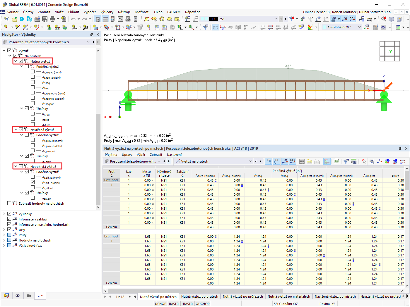Click Přejít na in the table menu

[111, 155]
